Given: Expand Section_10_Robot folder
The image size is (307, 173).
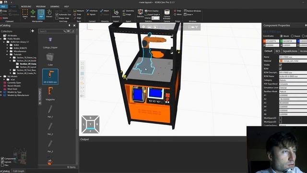Looking at the screenshot, I should pos(11,58).
